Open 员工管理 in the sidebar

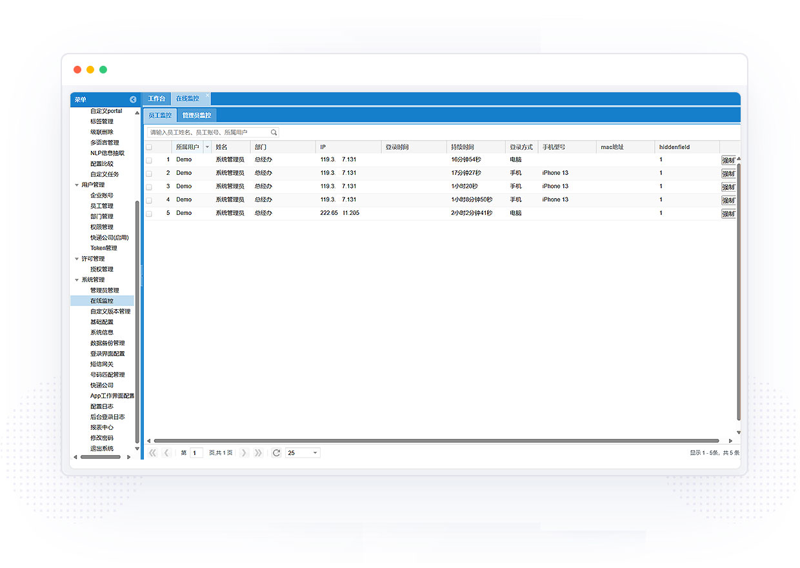(x=102, y=206)
